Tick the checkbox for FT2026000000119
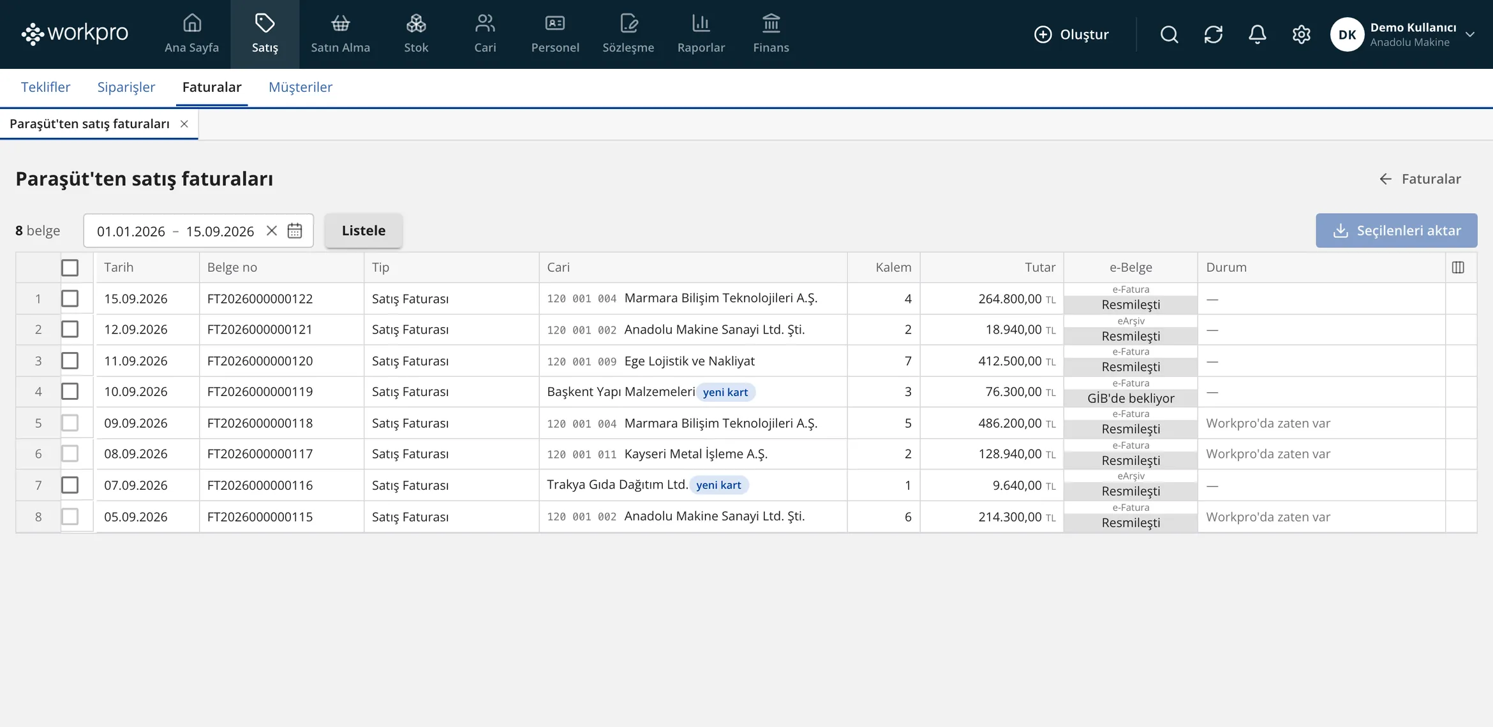 point(70,391)
